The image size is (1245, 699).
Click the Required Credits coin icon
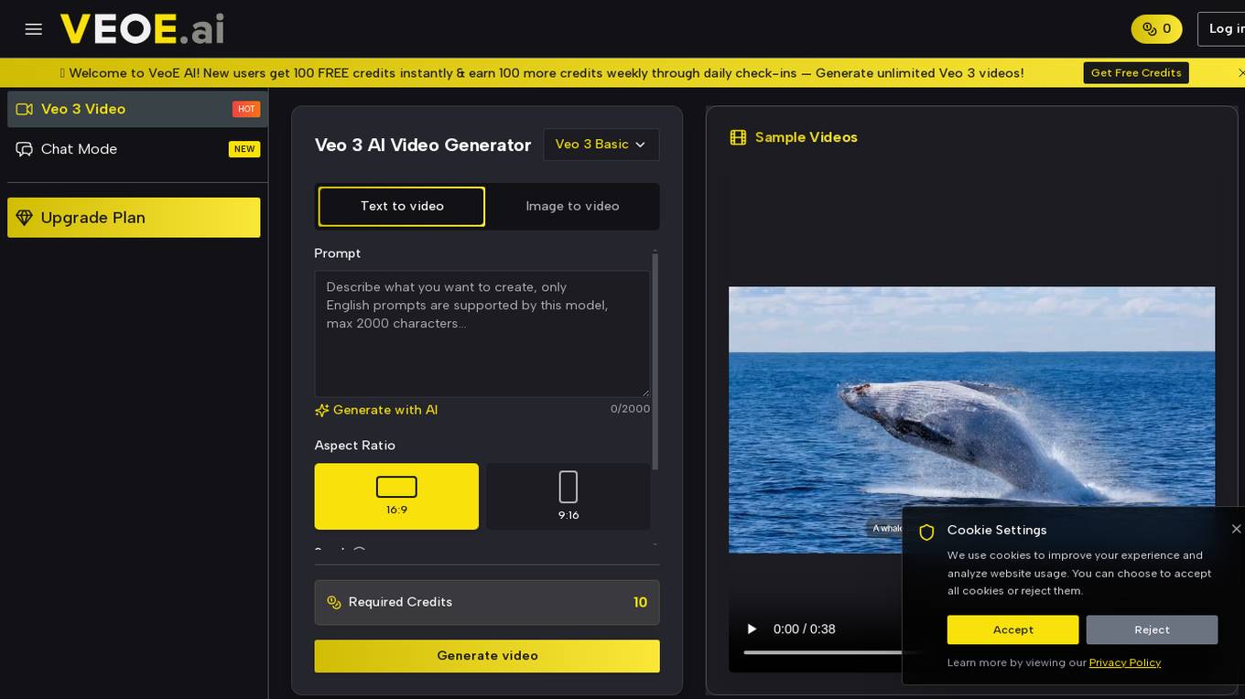coord(334,602)
